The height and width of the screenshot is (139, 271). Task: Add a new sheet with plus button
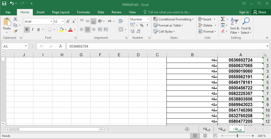pyautogui.click(x=187, y=129)
